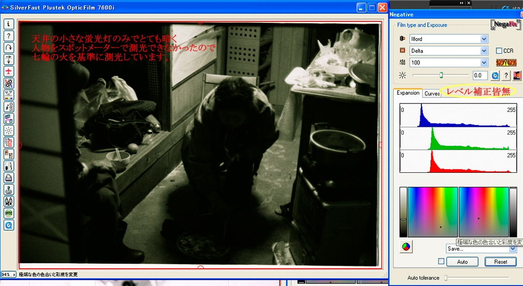Click the SilverFast Plustek OpticFilm title bar
The height and width of the screenshot is (286, 523).
point(194,7)
